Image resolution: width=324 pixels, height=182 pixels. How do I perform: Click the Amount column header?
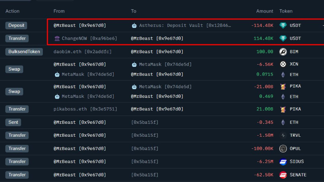(265, 11)
